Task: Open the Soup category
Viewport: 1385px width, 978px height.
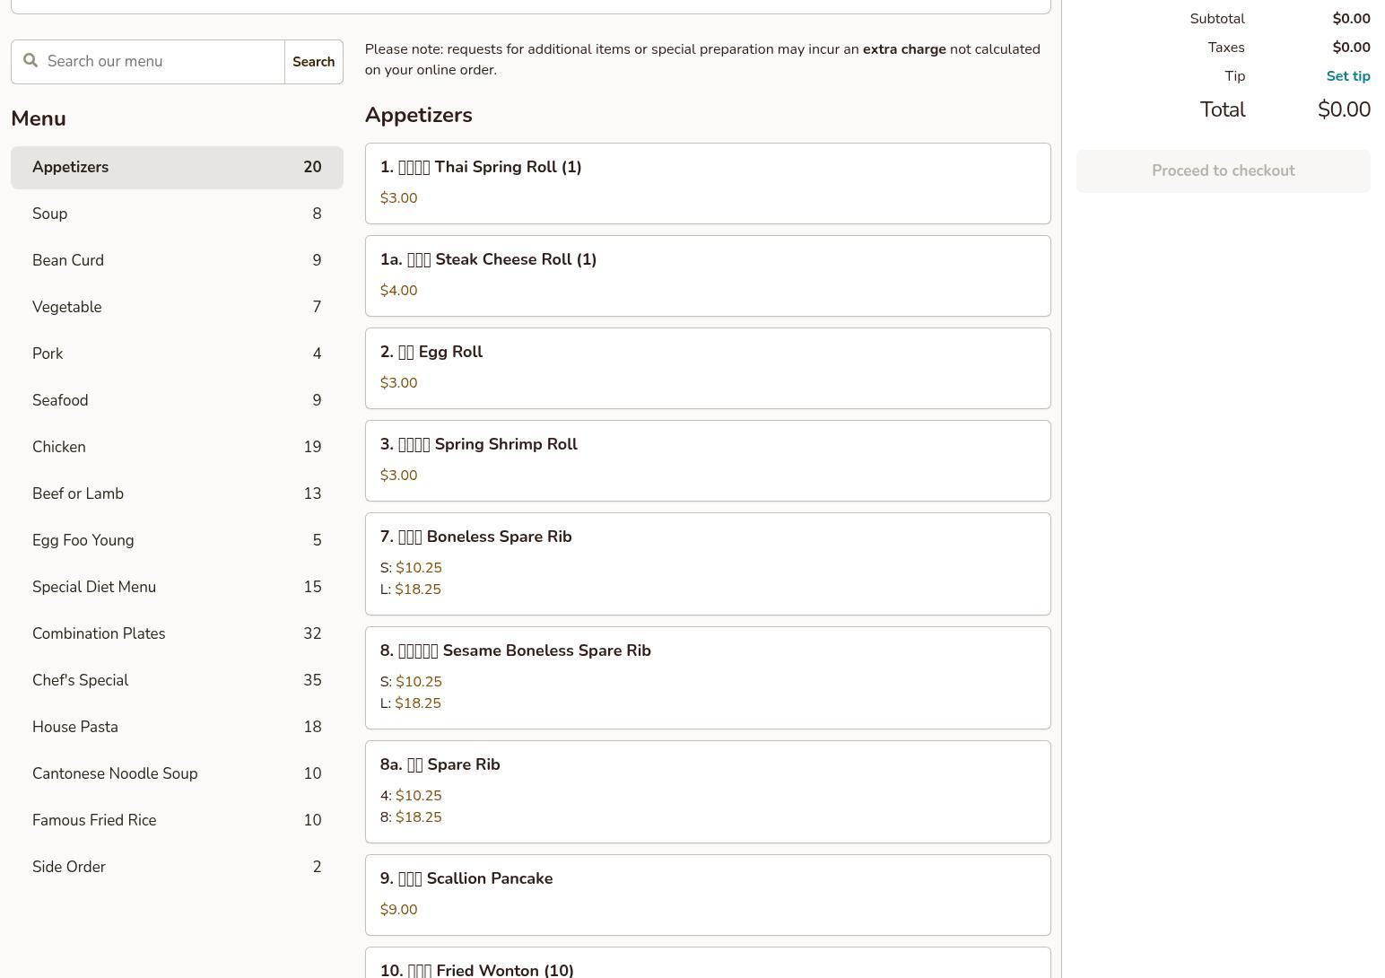Action: pos(177,214)
